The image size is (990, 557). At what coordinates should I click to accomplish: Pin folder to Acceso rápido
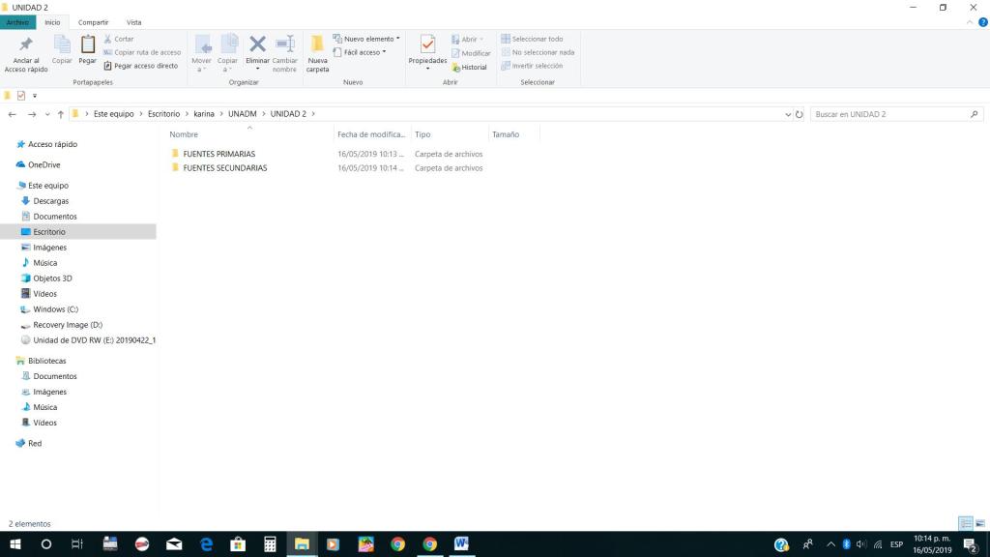click(x=26, y=54)
